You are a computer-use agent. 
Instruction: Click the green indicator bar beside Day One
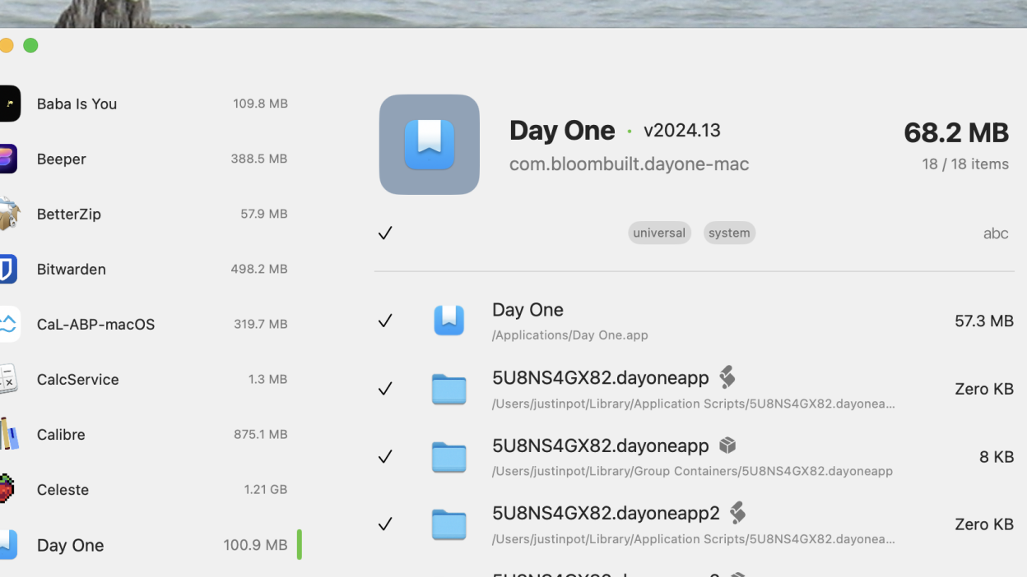pyautogui.click(x=300, y=544)
